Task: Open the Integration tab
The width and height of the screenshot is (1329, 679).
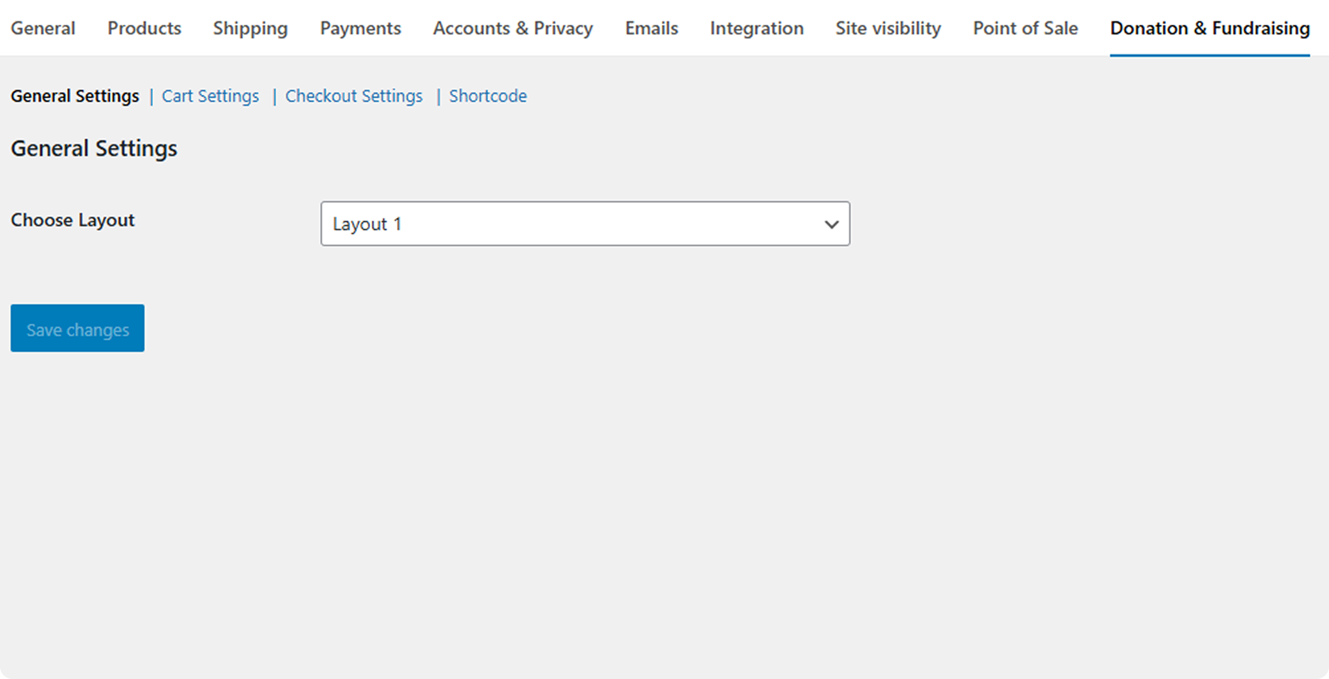Action: pos(757,28)
